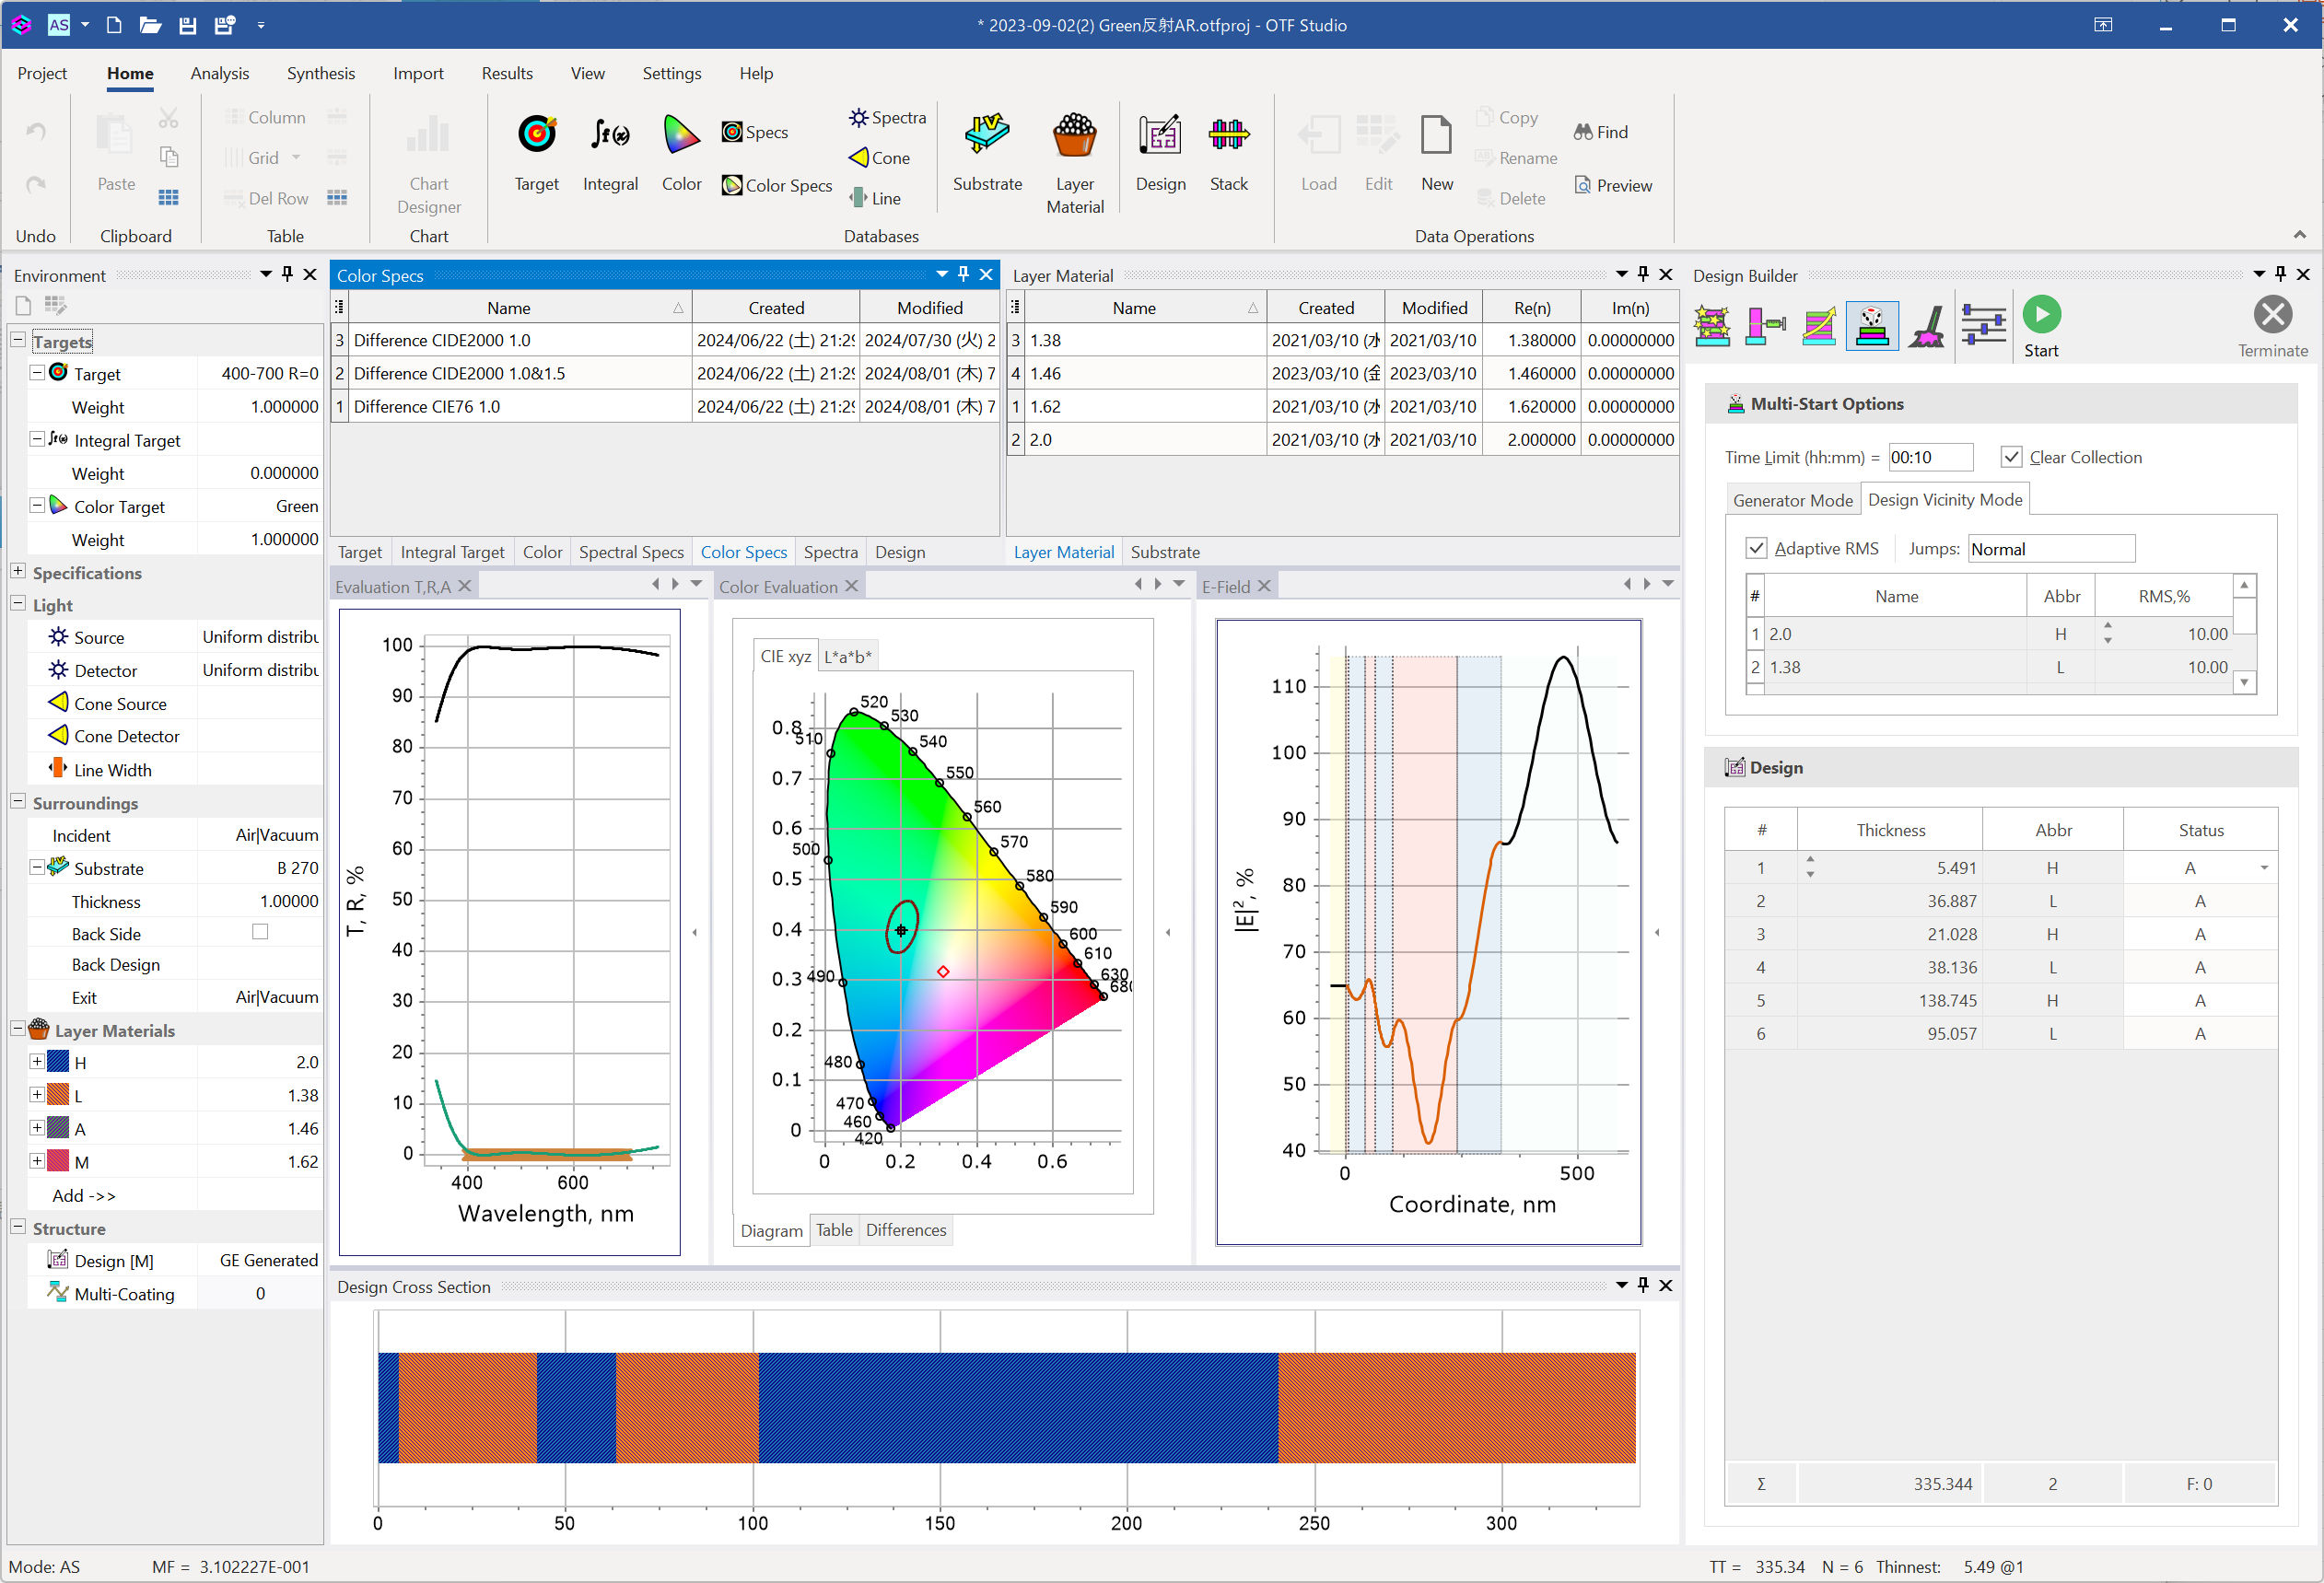Click the Jumps field showing Normal

click(2050, 548)
